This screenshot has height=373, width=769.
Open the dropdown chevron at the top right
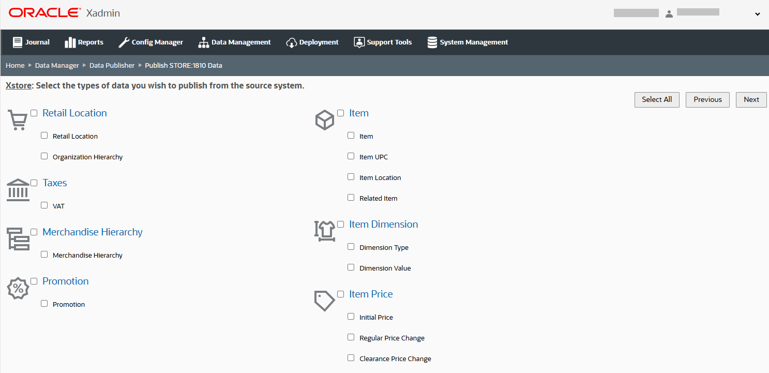coord(757,14)
